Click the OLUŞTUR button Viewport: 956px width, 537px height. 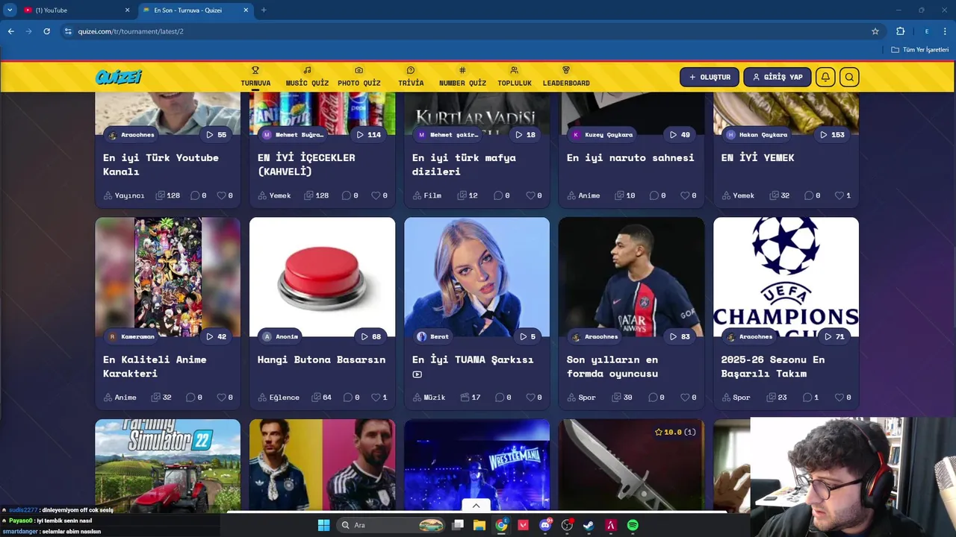(x=710, y=77)
